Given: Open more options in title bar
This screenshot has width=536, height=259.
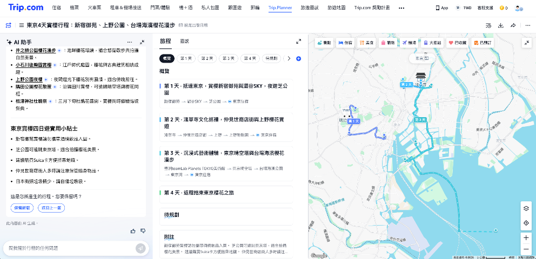Looking at the screenshot, I should (527, 25).
